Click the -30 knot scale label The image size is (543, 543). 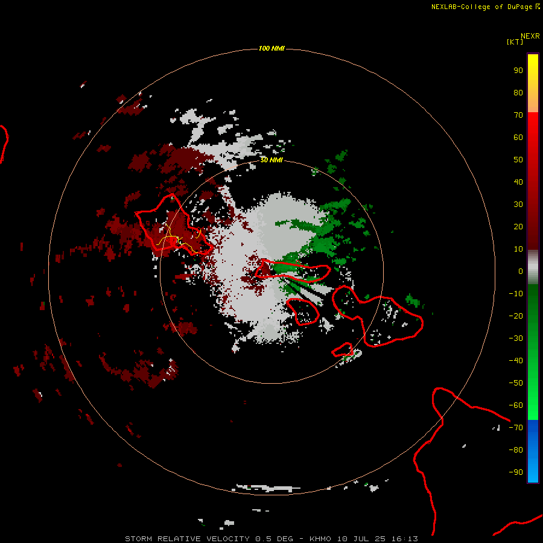coord(516,338)
